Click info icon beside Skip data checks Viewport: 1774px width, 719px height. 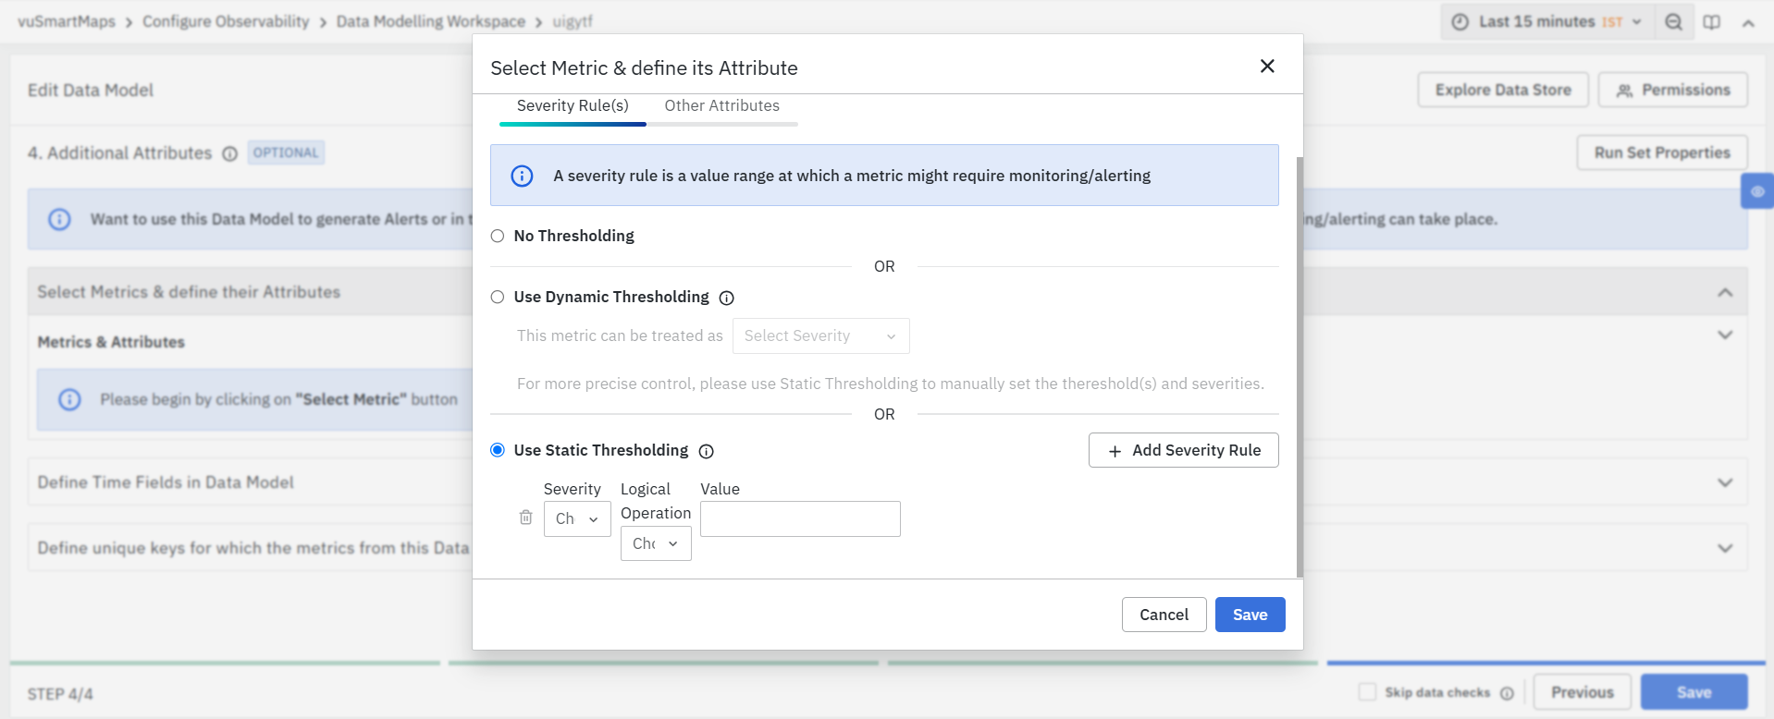coord(1507,693)
